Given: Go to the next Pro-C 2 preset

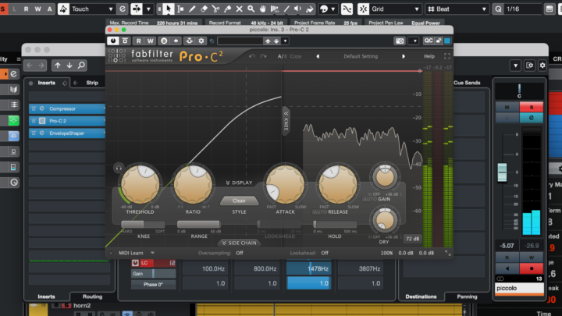Looking at the screenshot, I should click(x=404, y=56).
